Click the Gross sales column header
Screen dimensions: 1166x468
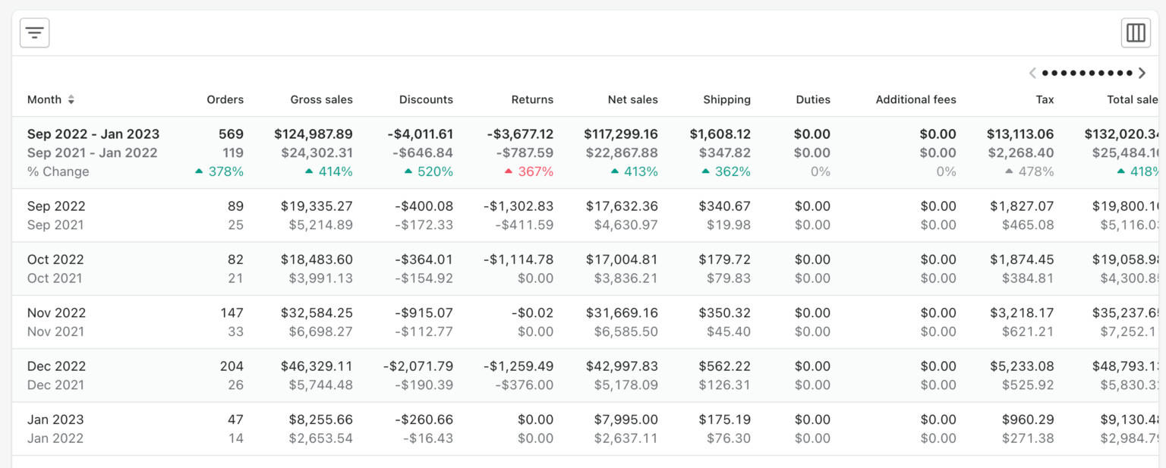click(321, 99)
